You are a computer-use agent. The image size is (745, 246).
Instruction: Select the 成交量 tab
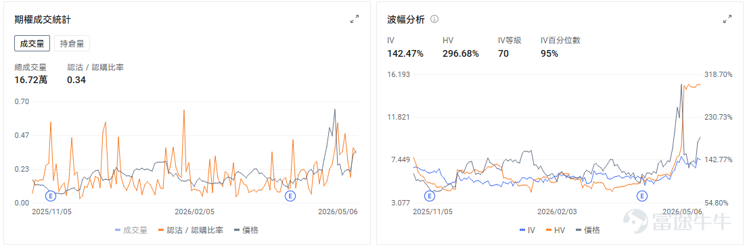click(32, 44)
